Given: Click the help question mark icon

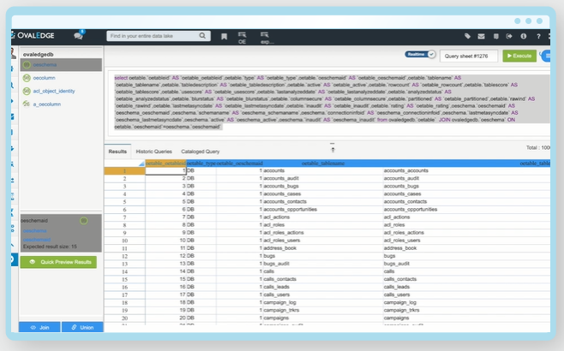Looking at the screenshot, I should (537, 37).
